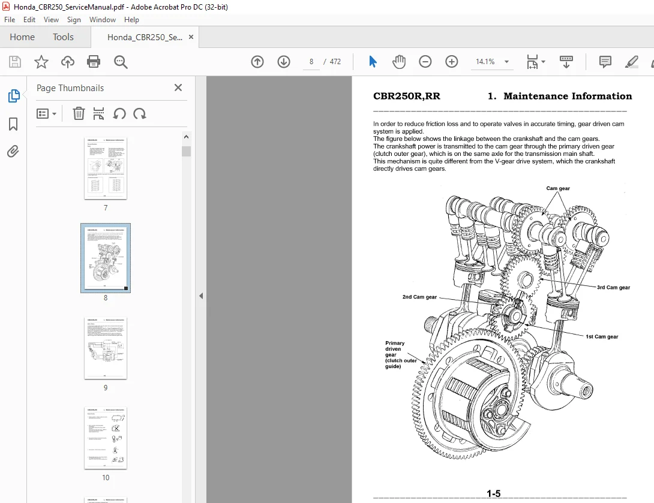Rotate page counterclockwise
Viewport: 654px width, 503px height.
point(119,113)
